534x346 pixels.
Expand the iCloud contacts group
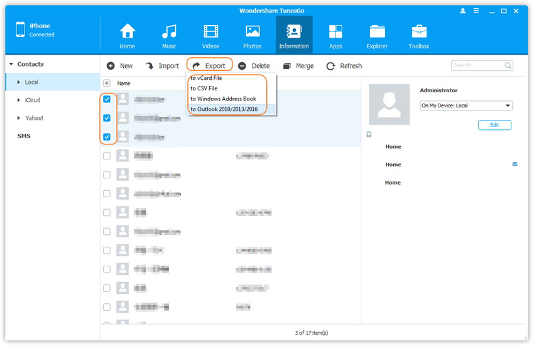[18, 100]
